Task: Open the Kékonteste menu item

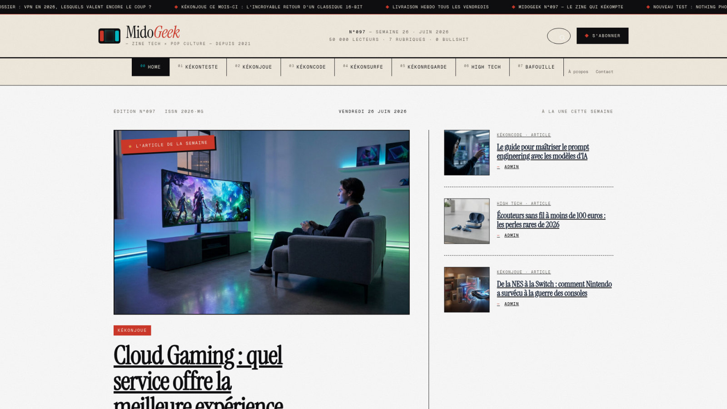Action: [x=198, y=67]
